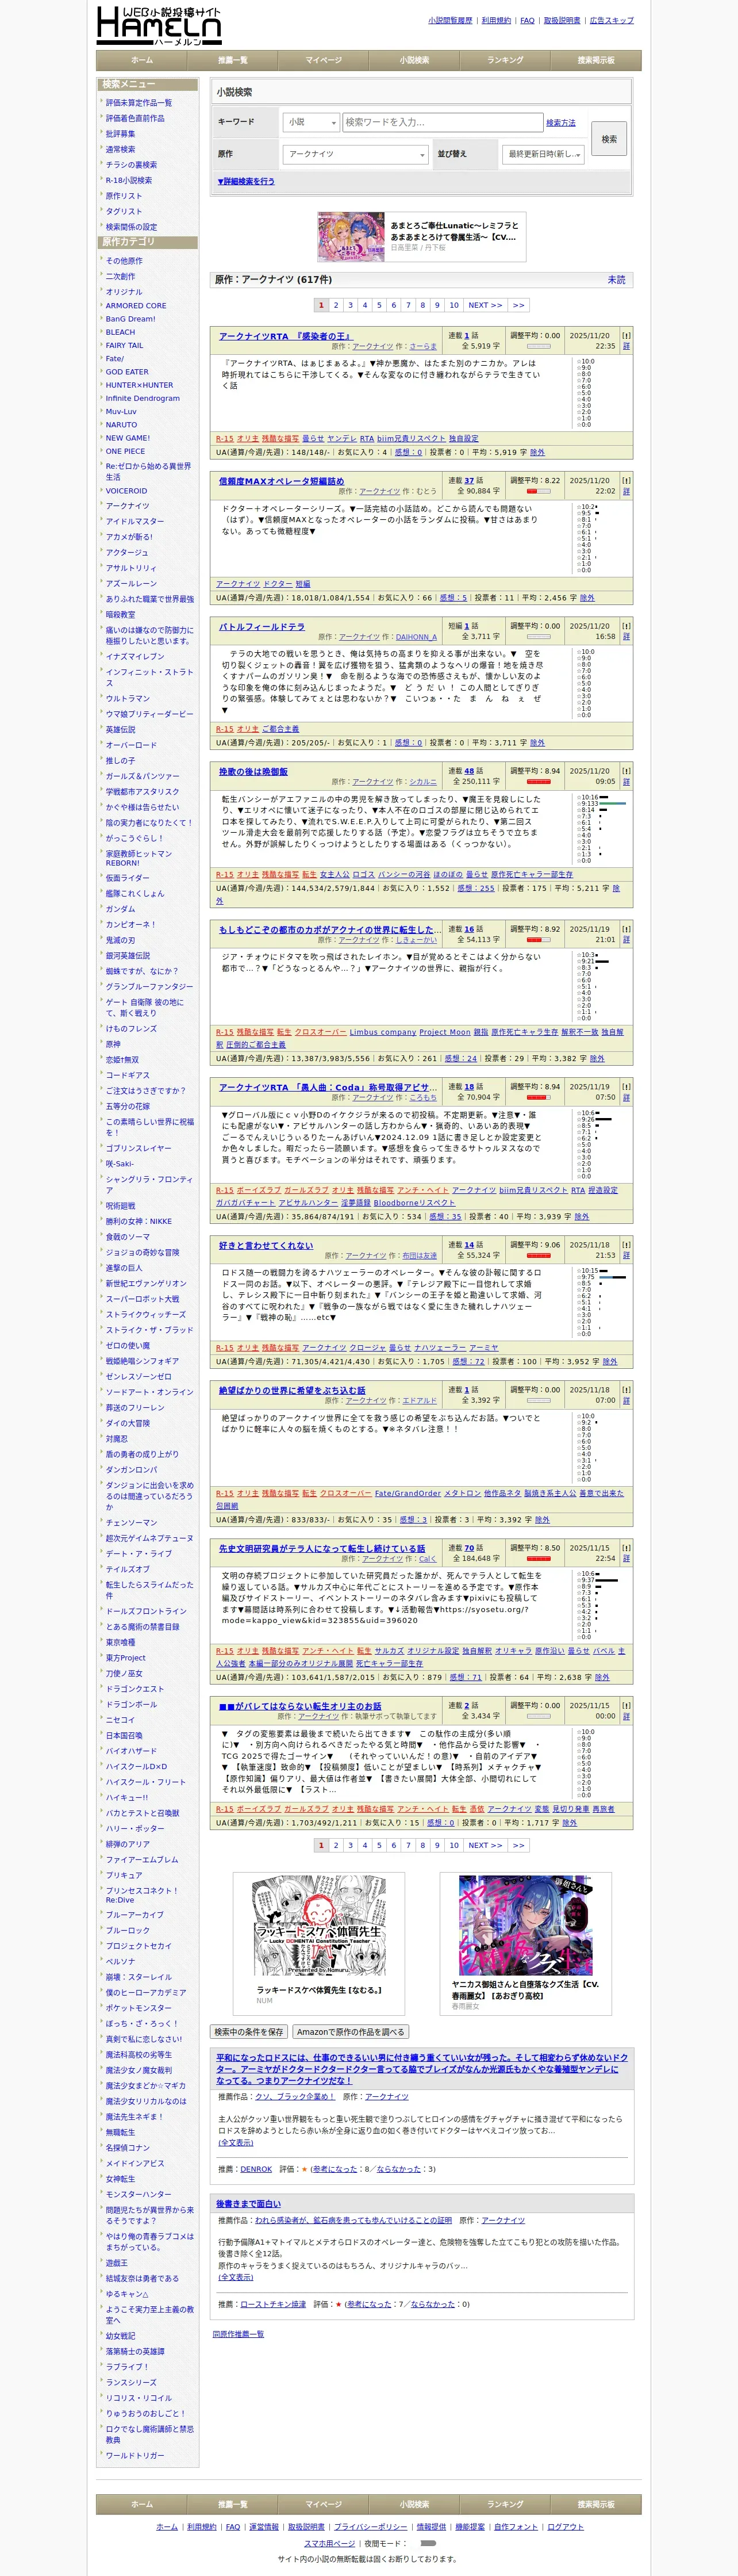Viewport: 738px width, 2576px height.
Task: Open ヤニカス御姐さん ad image
Action: pos(525,1925)
